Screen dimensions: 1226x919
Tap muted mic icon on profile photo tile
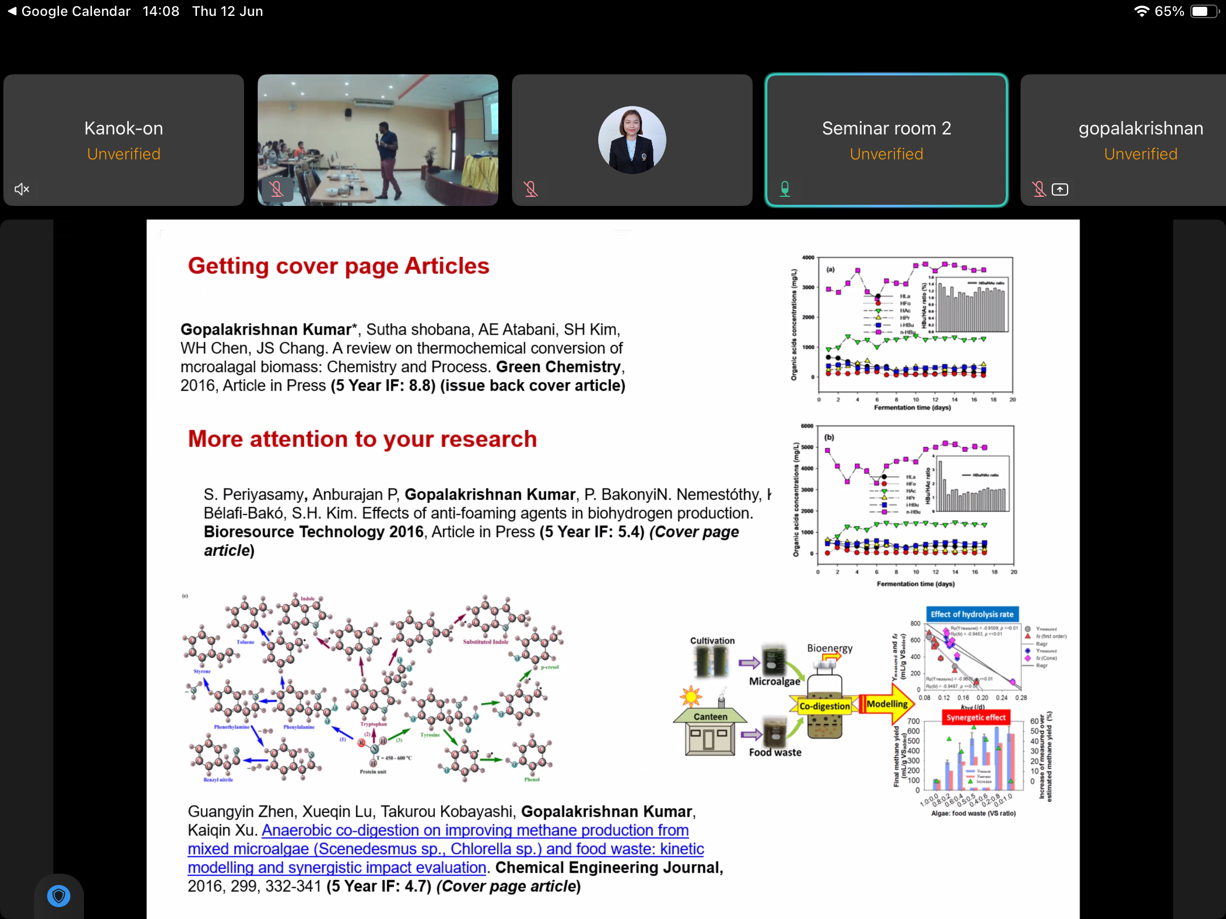click(x=531, y=189)
